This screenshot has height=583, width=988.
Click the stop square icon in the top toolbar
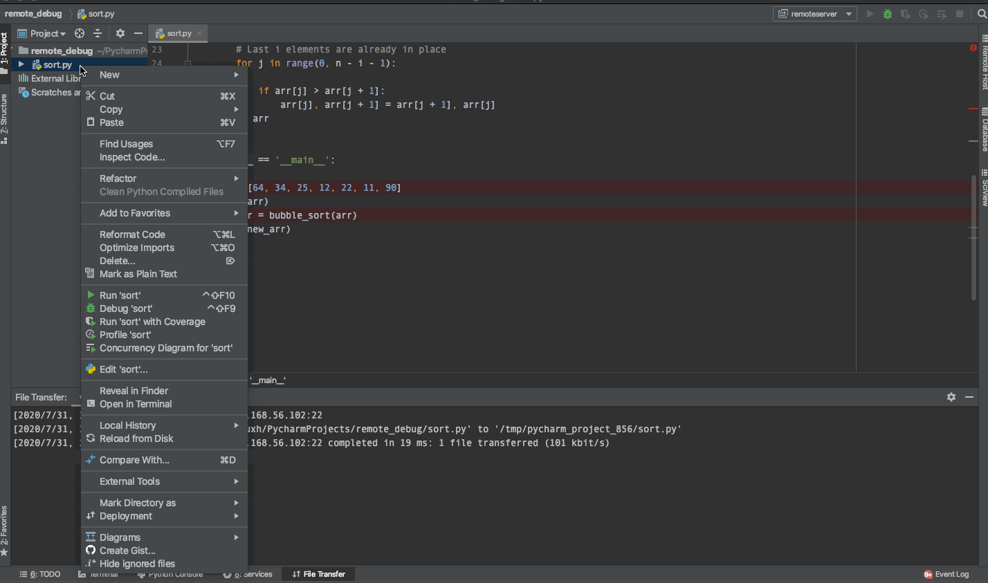click(x=960, y=14)
